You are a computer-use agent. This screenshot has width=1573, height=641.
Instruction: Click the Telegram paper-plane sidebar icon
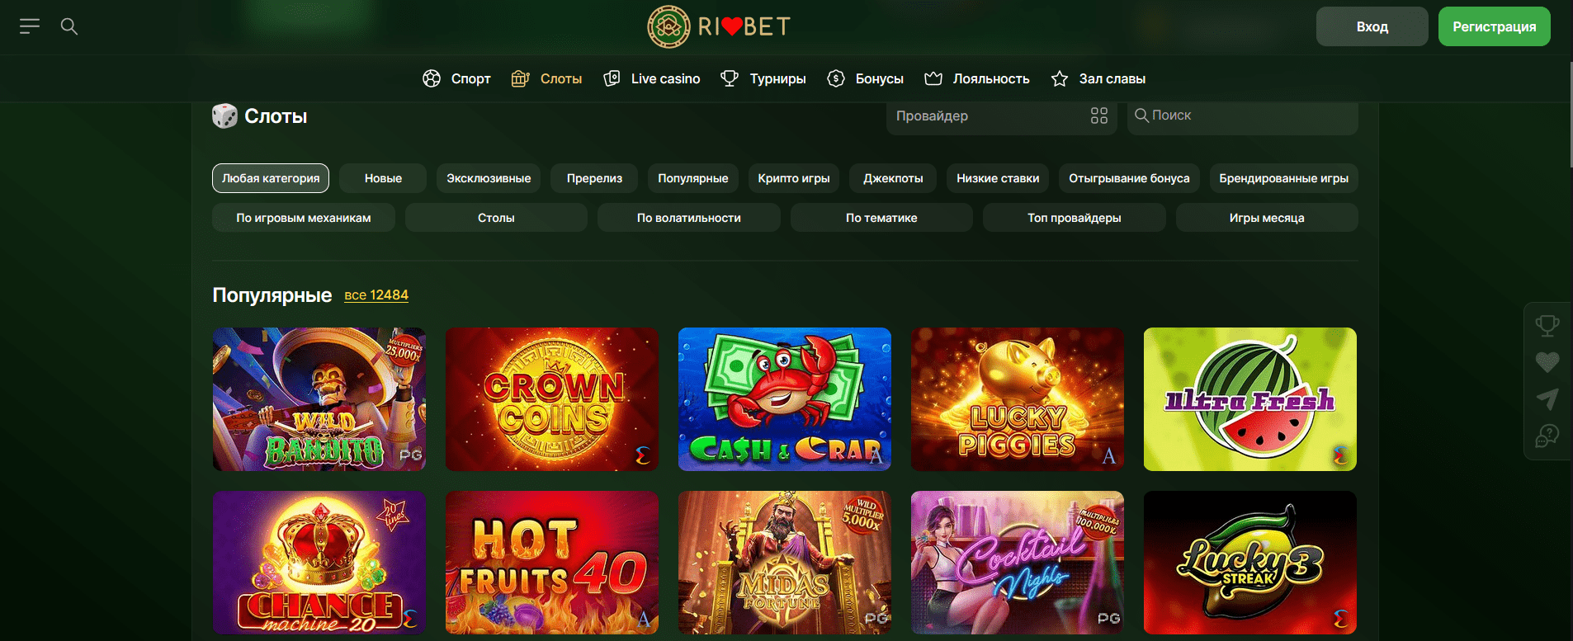click(1547, 398)
